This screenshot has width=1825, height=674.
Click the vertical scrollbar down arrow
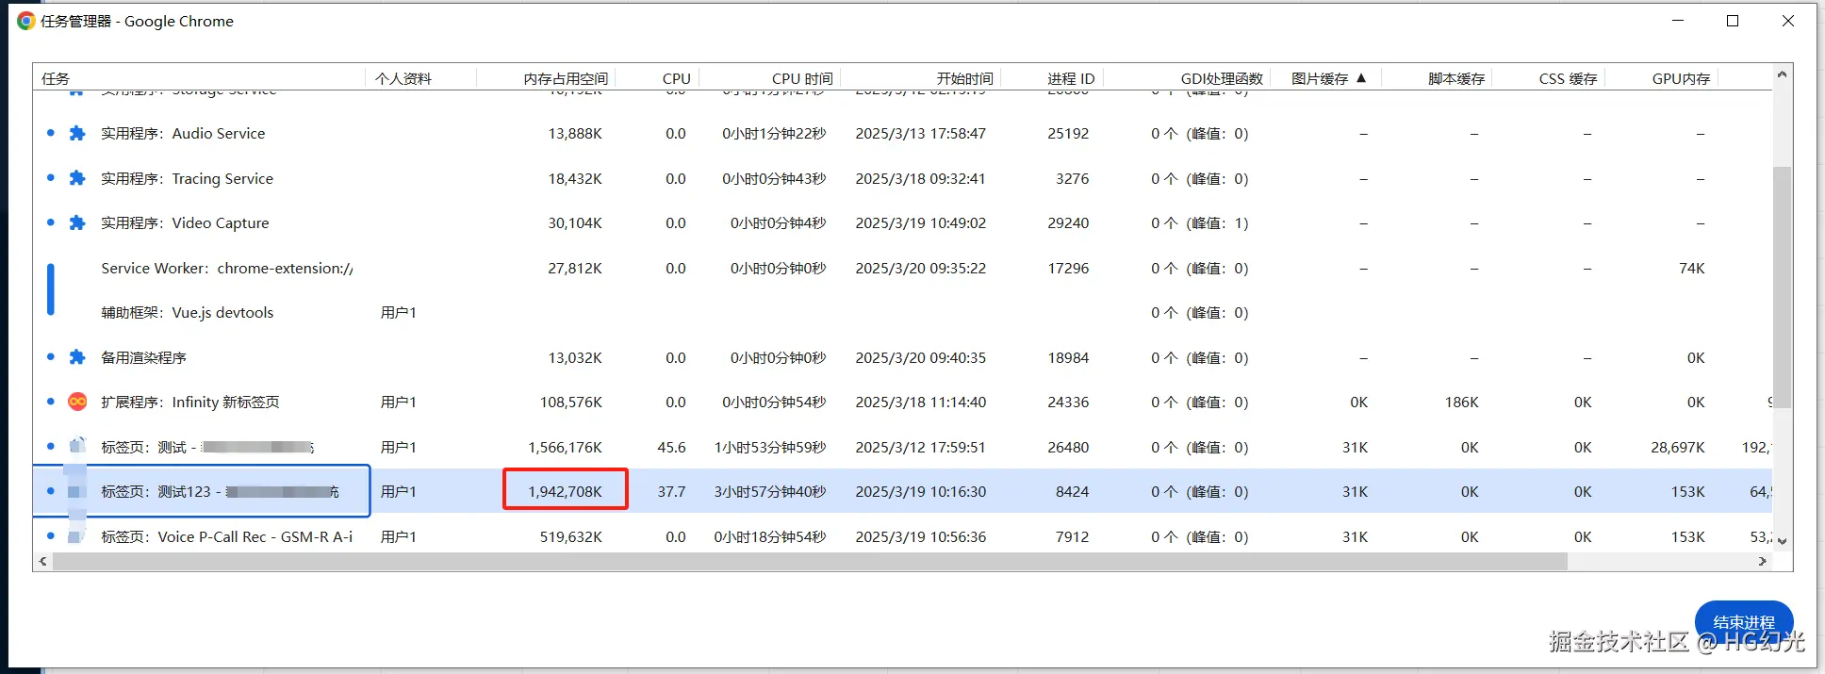pyautogui.click(x=1782, y=541)
